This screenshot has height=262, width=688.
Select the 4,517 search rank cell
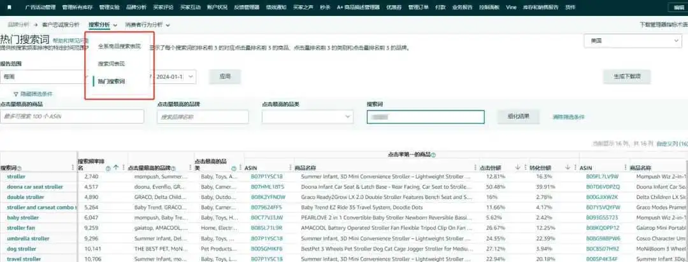coord(92,186)
